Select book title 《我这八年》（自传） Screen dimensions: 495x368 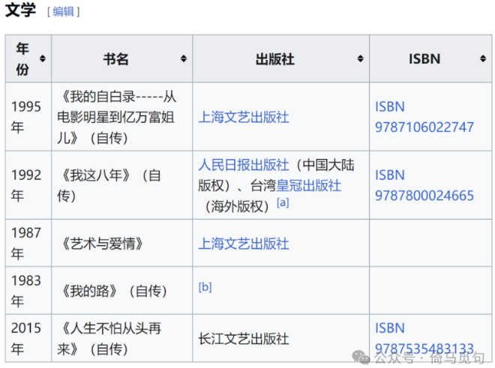tap(109, 186)
